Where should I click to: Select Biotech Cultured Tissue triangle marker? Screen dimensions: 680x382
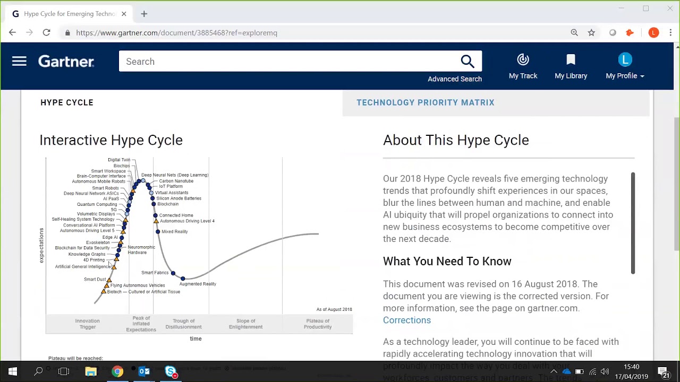[104, 292]
